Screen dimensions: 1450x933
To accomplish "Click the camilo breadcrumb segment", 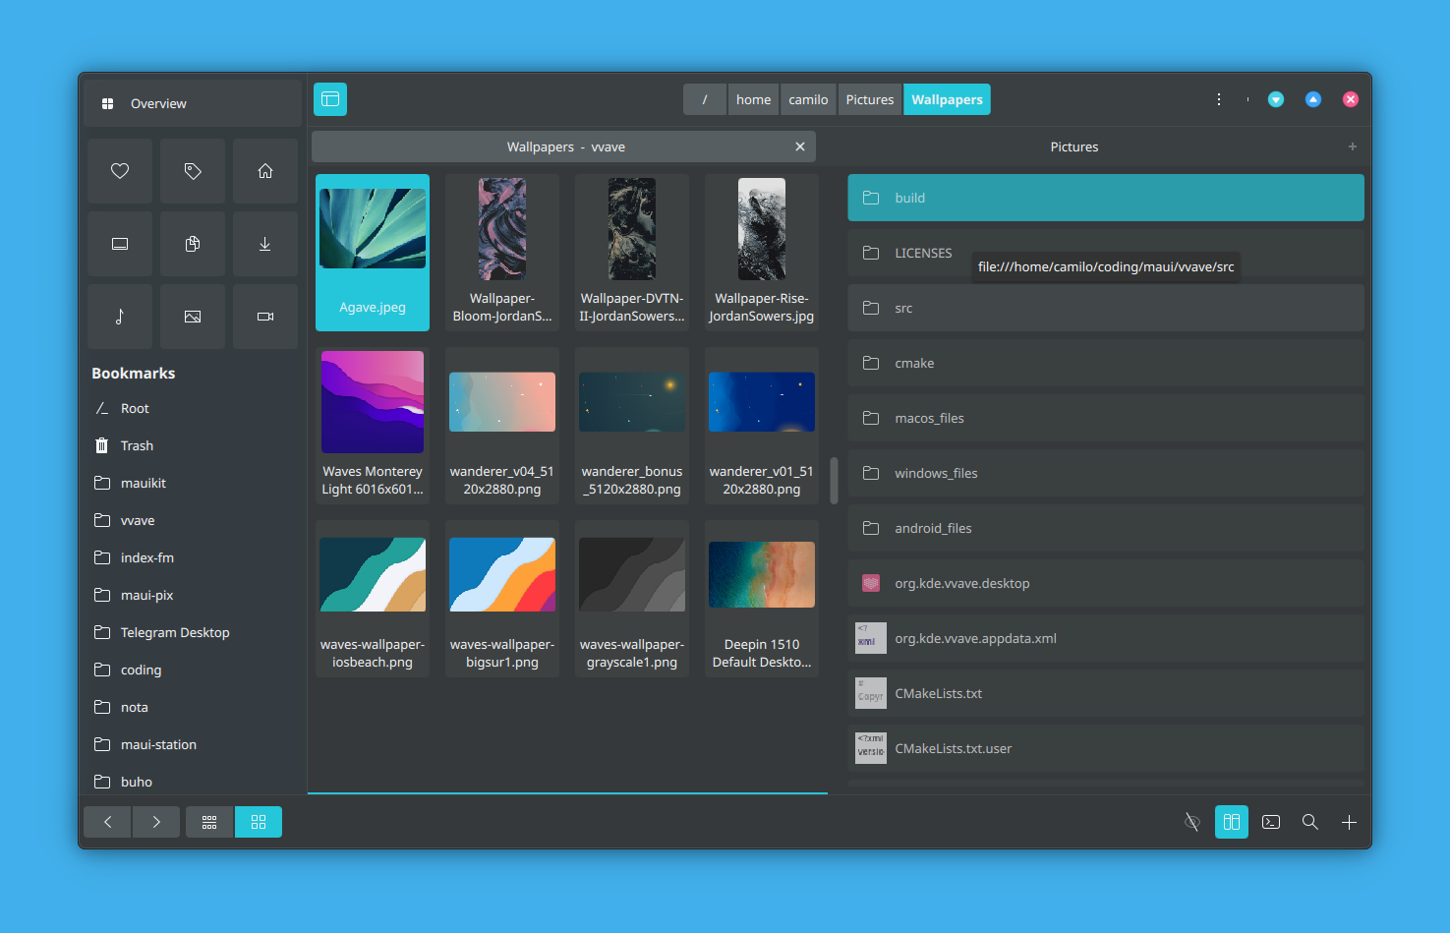I will pyautogui.click(x=808, y=99).
